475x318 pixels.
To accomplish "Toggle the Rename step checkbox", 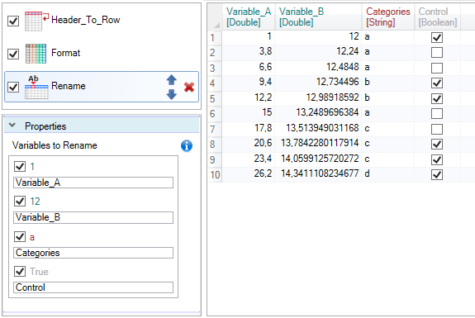I will [x=13, y=87].
